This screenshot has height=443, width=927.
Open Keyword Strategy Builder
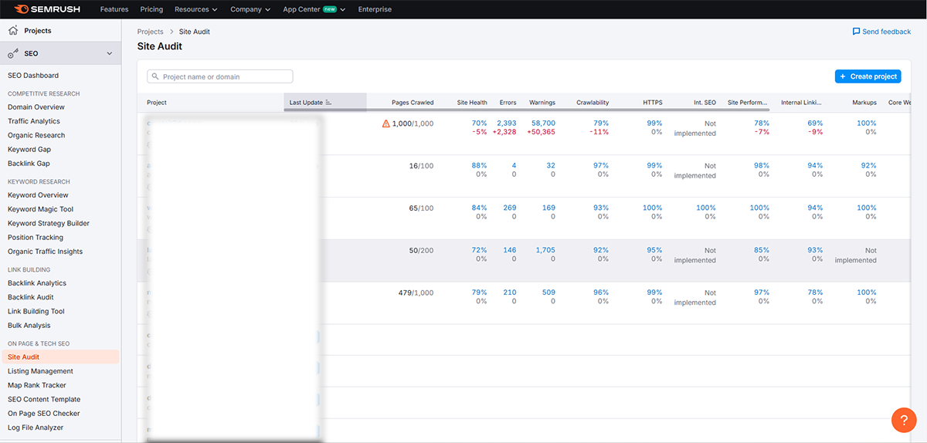pyautogui.click(x=49, y=223)
